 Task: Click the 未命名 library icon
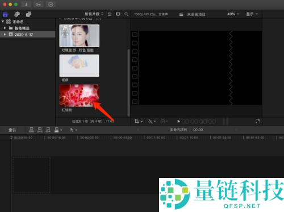coord(9,22)
